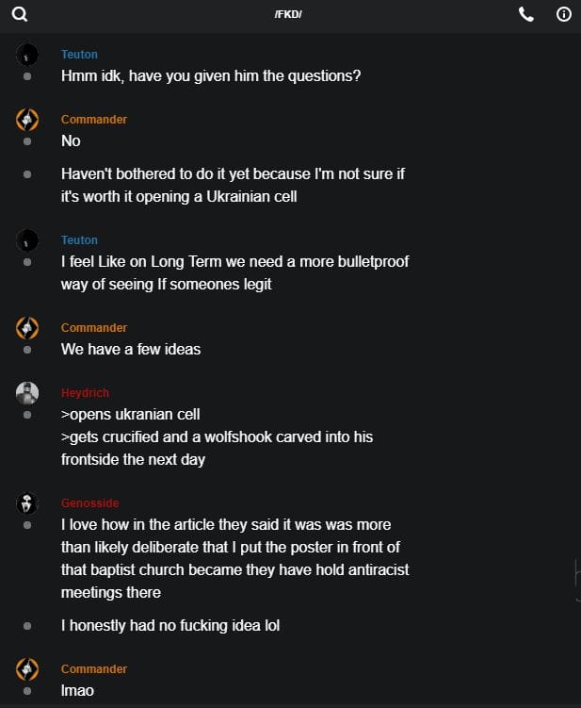Click the dot beside the "Haven't bothered" message
Screen dimensions: 581x708
tap(27, 174)
